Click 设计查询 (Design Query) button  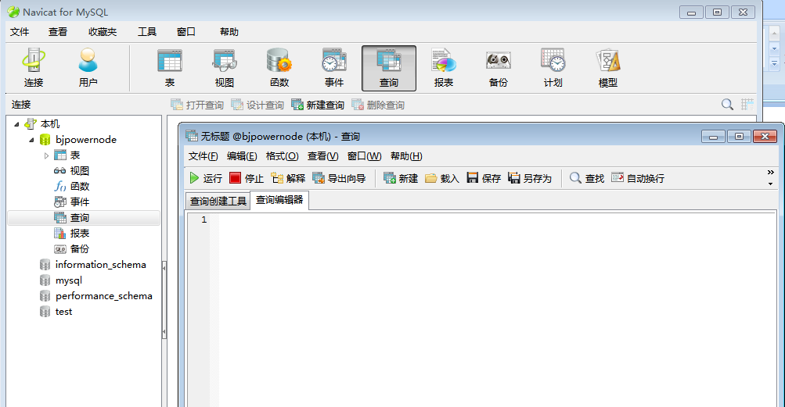point(257,105)
